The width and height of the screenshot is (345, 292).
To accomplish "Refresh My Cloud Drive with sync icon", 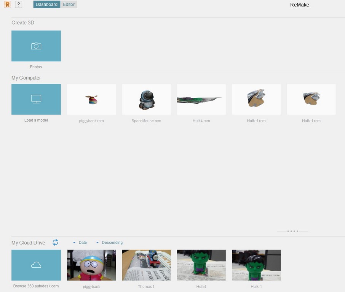I will point(55,242).
